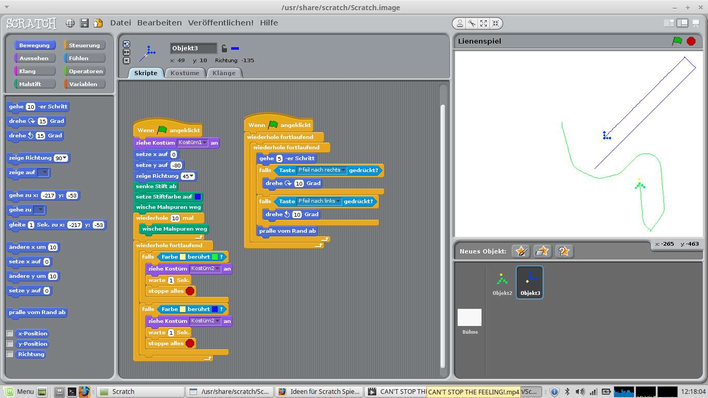The height and width of the screenshot is (398, 708).
Task: Click the green swatch in Farbe berührt block
Action: pyautogui.click(x=215, y=257)
